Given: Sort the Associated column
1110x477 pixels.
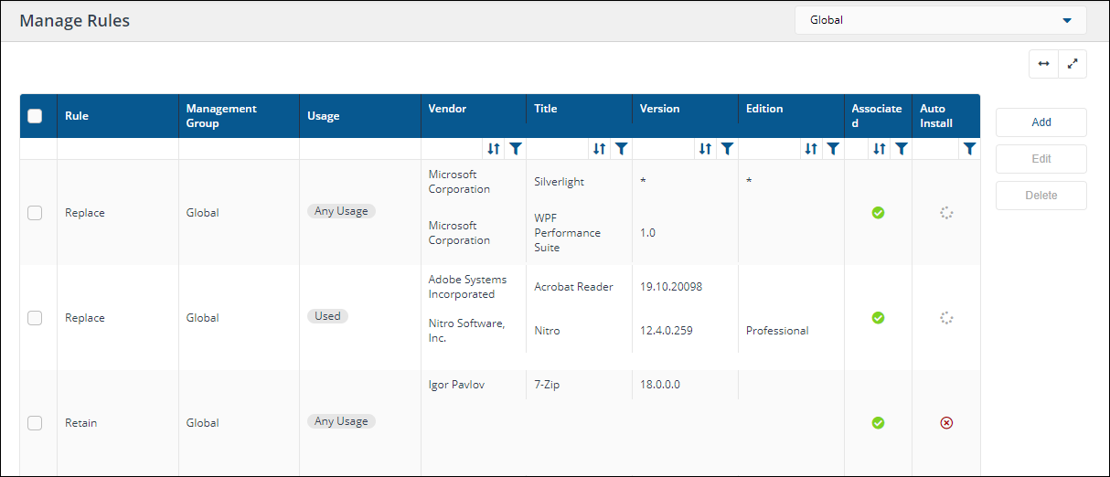Looking at the screenshot, I should (x=880, y=149).
